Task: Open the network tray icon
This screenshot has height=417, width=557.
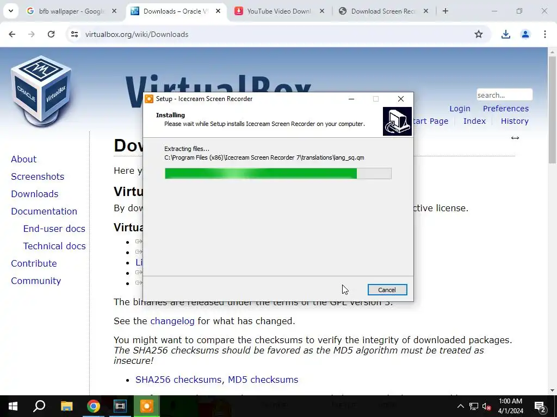Action: (474, 406)
